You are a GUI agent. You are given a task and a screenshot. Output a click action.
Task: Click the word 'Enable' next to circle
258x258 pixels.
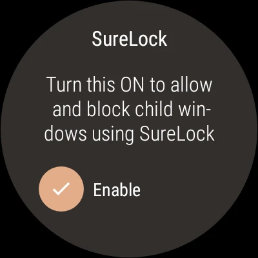117,190
